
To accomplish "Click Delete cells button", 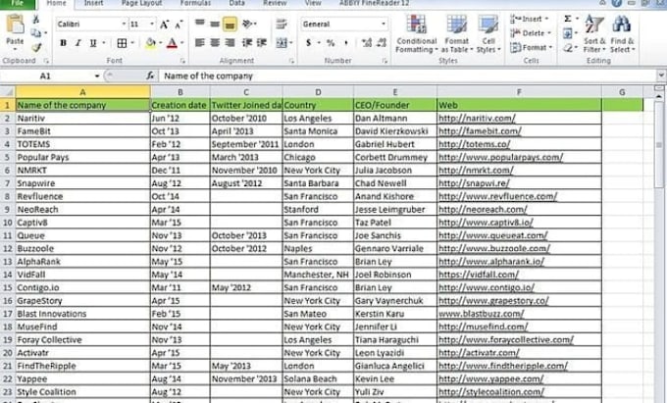I will point(531,33).
